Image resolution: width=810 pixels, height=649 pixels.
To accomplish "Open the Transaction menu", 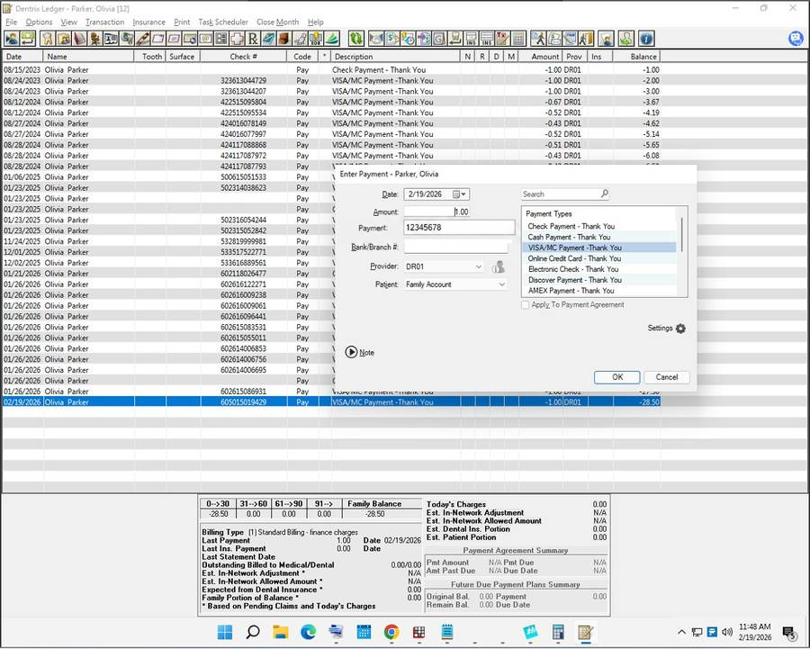I will [x=105, y=23].
